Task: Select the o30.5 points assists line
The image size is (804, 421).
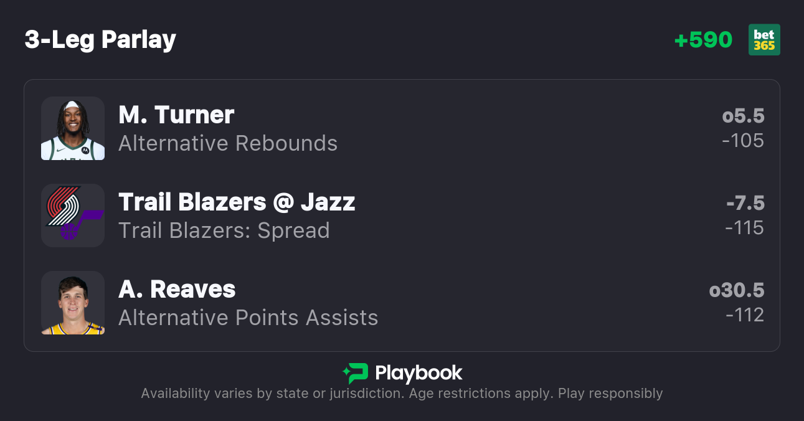Action: (x=737, y=291)
